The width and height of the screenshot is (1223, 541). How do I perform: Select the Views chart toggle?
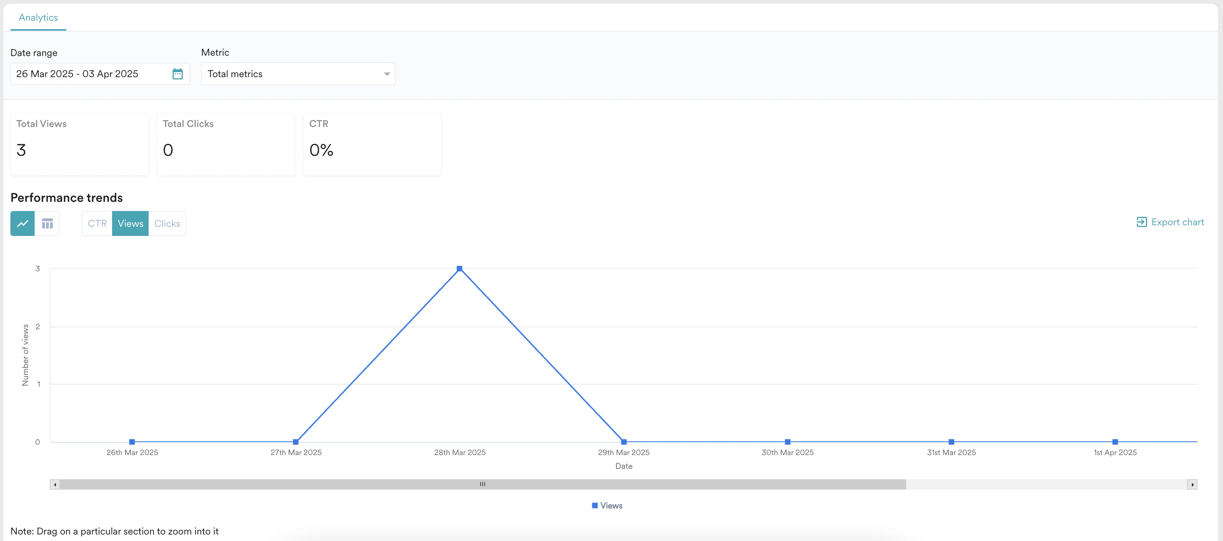(x=130, y=224)
